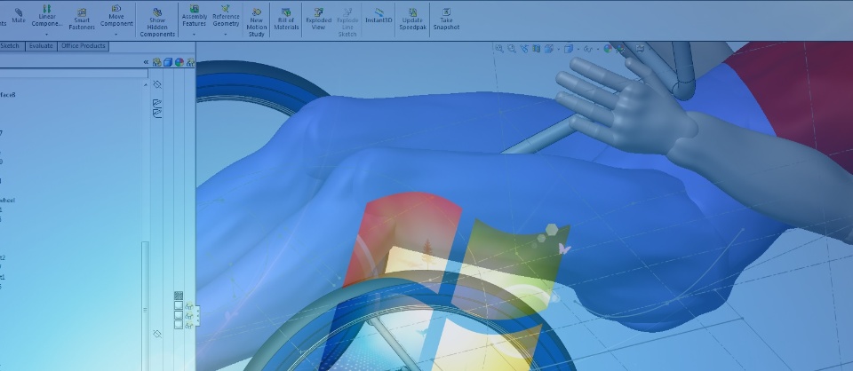Switch to the Sketch tab
853x371 pixels.
(x=11, y=46)
